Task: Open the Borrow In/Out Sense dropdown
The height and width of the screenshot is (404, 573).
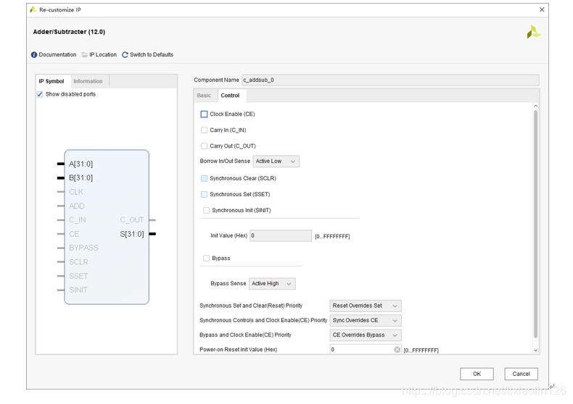Action: point(276,161)
